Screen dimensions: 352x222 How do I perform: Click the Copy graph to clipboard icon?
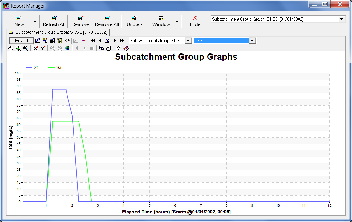point(102,48)
